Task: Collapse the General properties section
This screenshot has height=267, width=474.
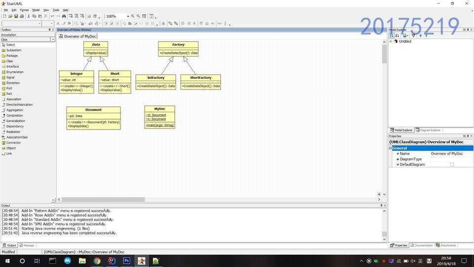Action: (x=390, y=148)
